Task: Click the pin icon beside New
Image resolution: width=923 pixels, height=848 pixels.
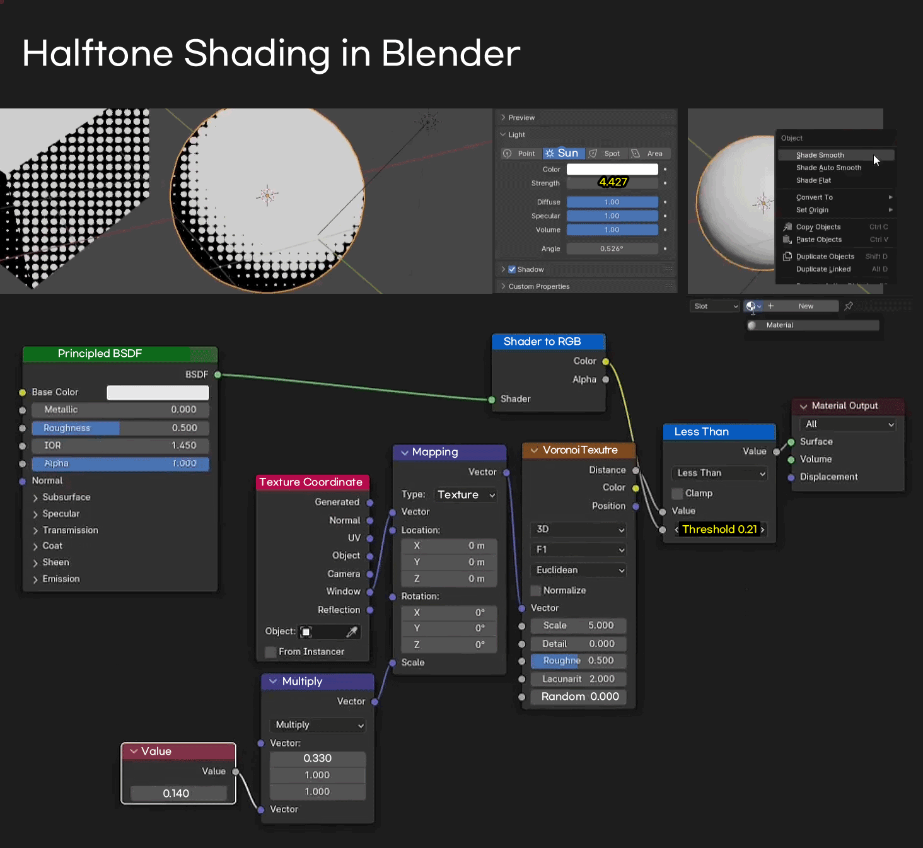Action: (849, 306)
